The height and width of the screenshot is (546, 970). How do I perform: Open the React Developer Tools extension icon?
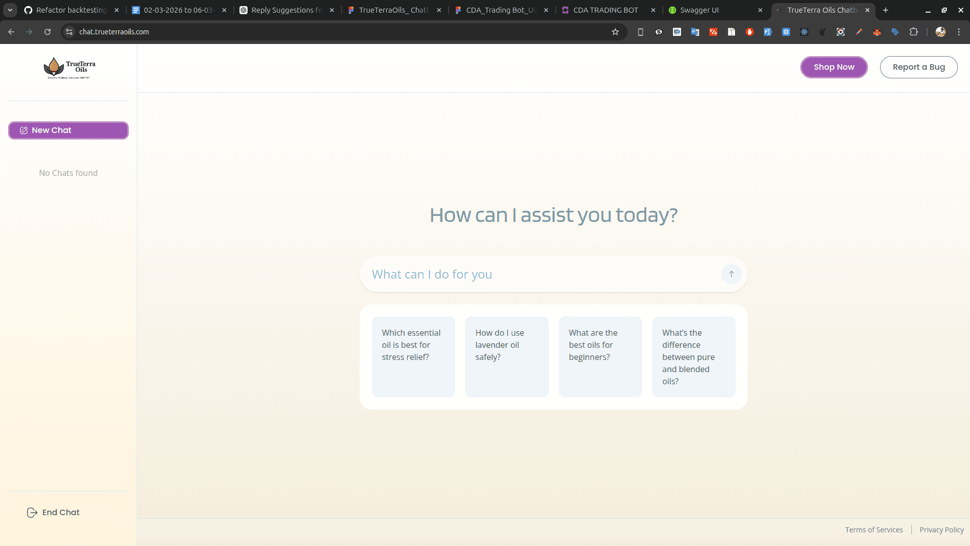(x=804, y=31)
